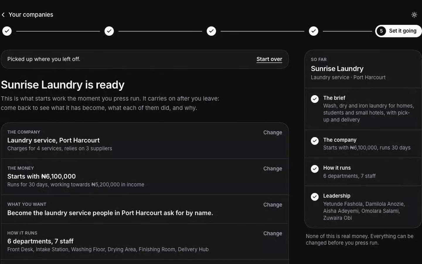Change The Company section
Viewport: 422px width, 264px height.
coord(273,133)
